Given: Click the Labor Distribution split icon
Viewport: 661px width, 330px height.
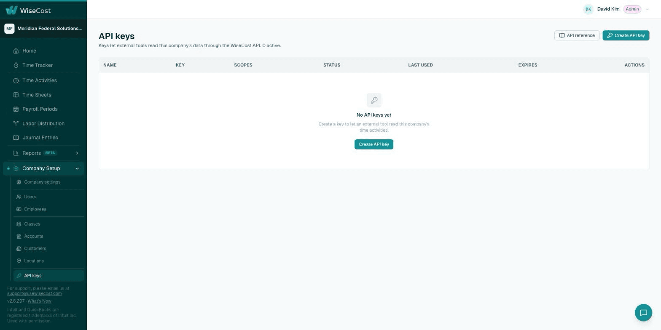Looking at the screenshot, I should click(16, 124).
